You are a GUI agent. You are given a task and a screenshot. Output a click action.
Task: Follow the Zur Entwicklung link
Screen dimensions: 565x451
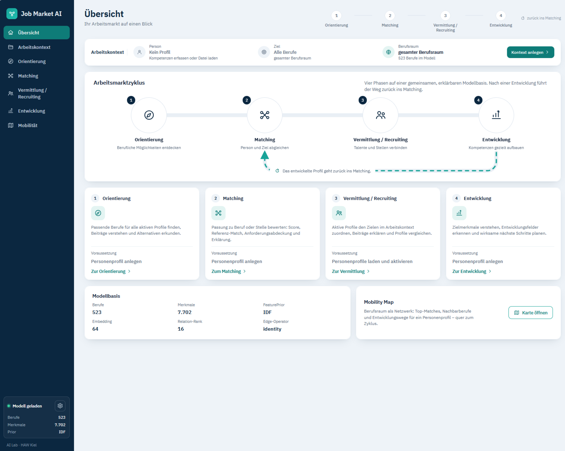coord(472,271)
